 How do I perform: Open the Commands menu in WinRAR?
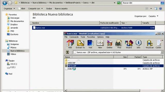(74, 37)
